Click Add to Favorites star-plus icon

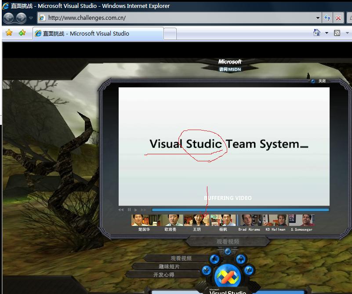click(x=22, y=33)
